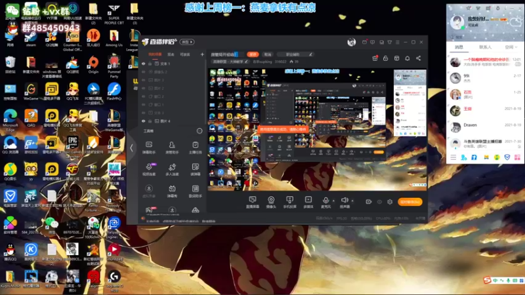Collapse the left panel with arrow handle
The width and height of the screenshot is (525, 295).
point(132,148)
